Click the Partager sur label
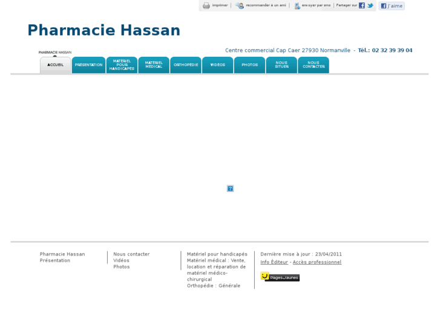The image size is (440, 330). tap(347, 5)
